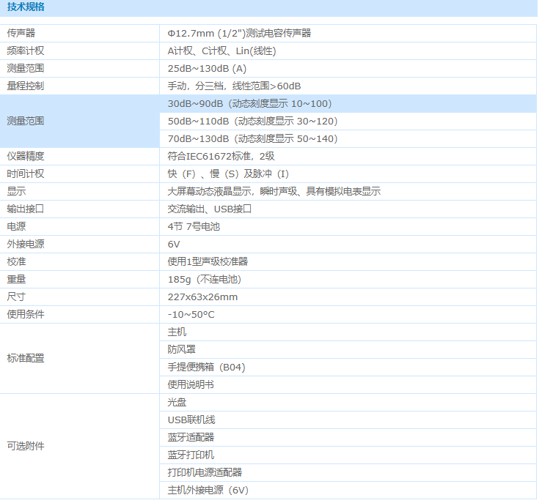Click the 30dB~90dB highlighted range row
542x503 pixels.
pos(249,103)
